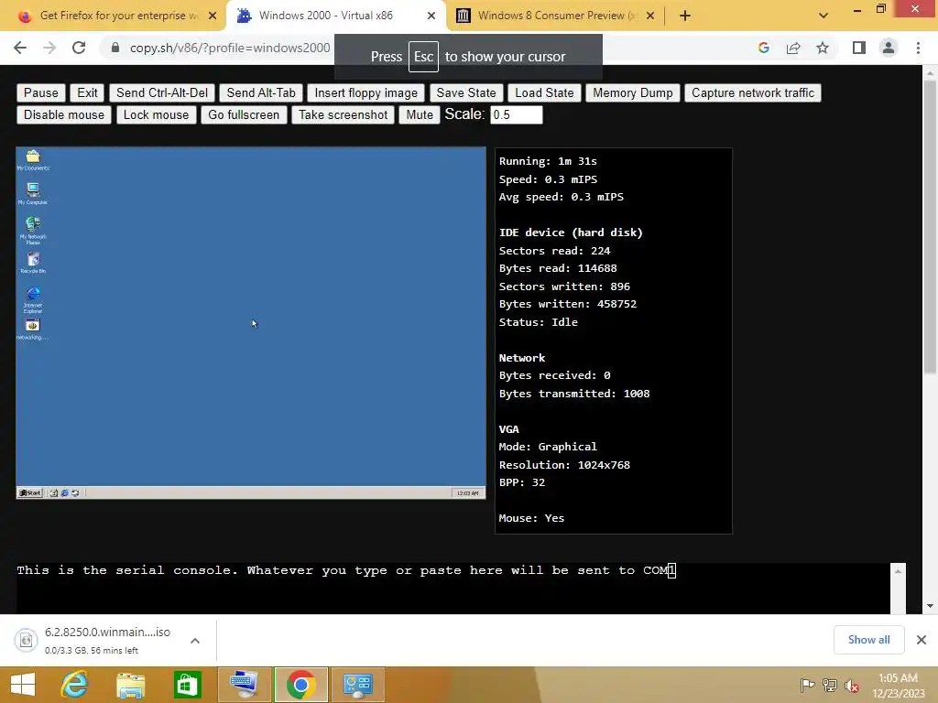Click Insert floppy image
Image resolution: width=938 pixels, height=703 pixels.
coord(365,92)
